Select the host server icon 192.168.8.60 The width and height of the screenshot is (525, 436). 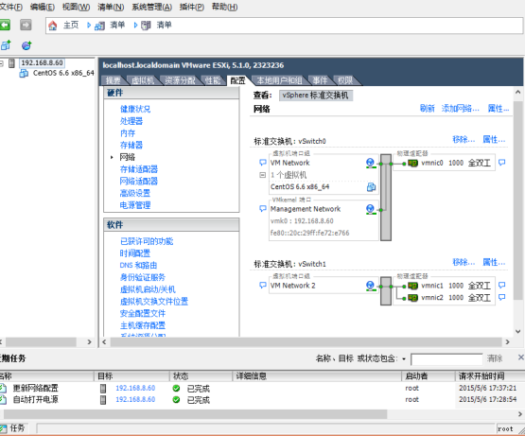pyautogui.click(x=11, y=63)
